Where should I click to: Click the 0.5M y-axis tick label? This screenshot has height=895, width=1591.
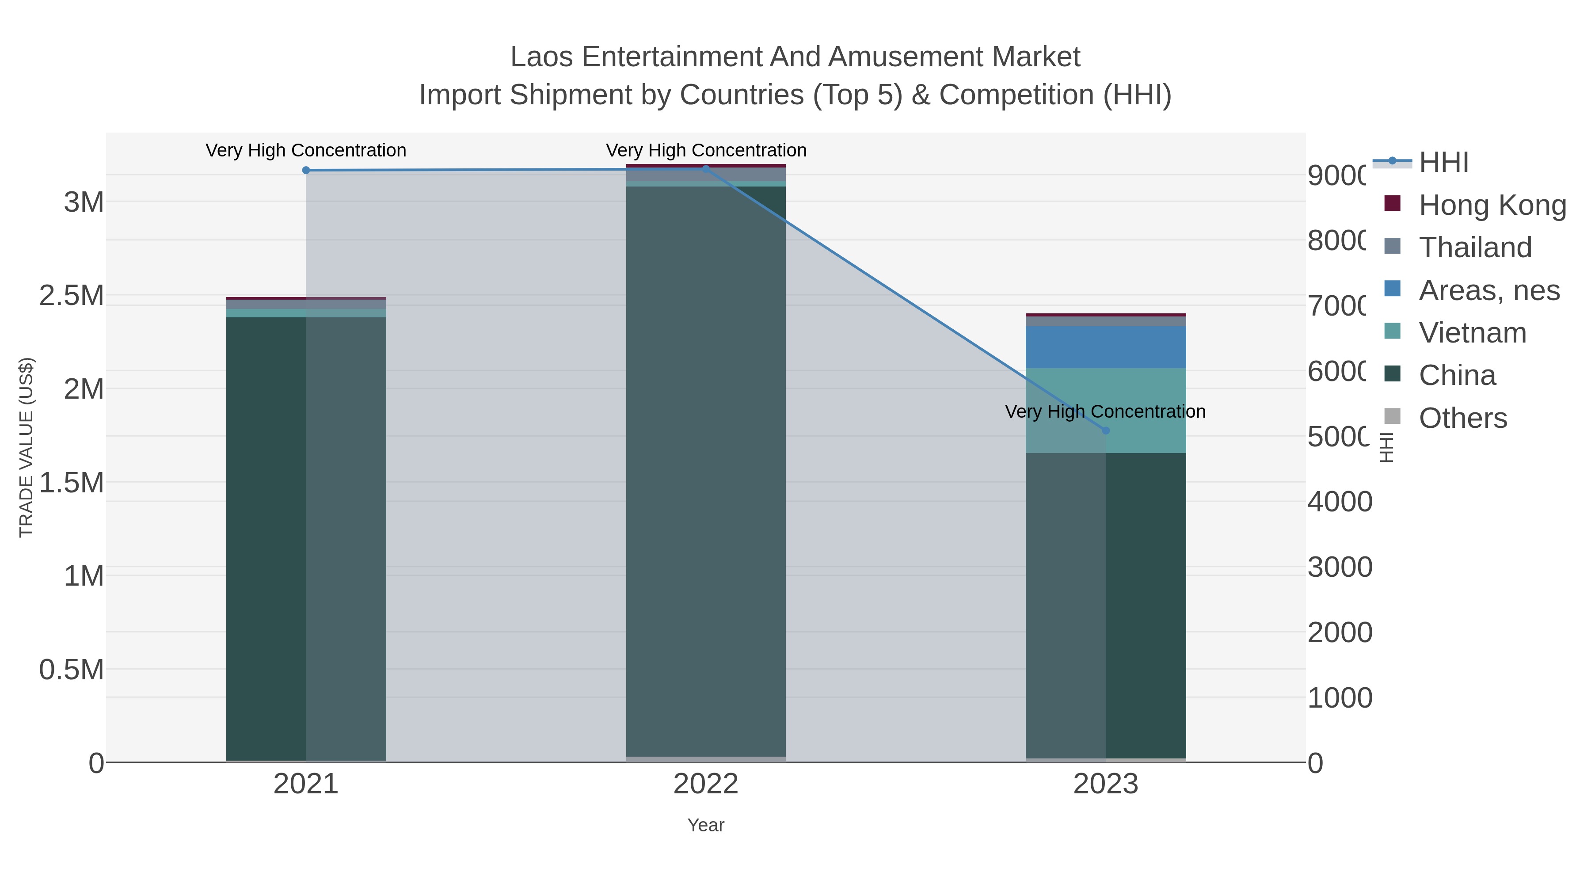point(72,670)
